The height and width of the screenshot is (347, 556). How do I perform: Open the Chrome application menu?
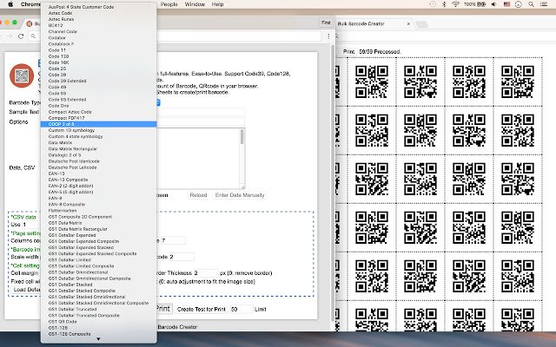tap(30, 4)
